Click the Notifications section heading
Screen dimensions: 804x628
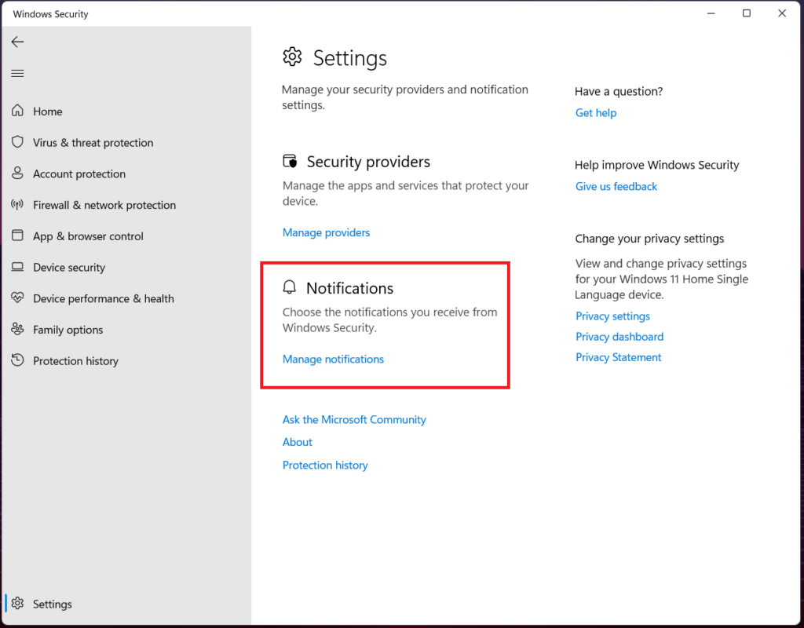(x=349, y=288)
